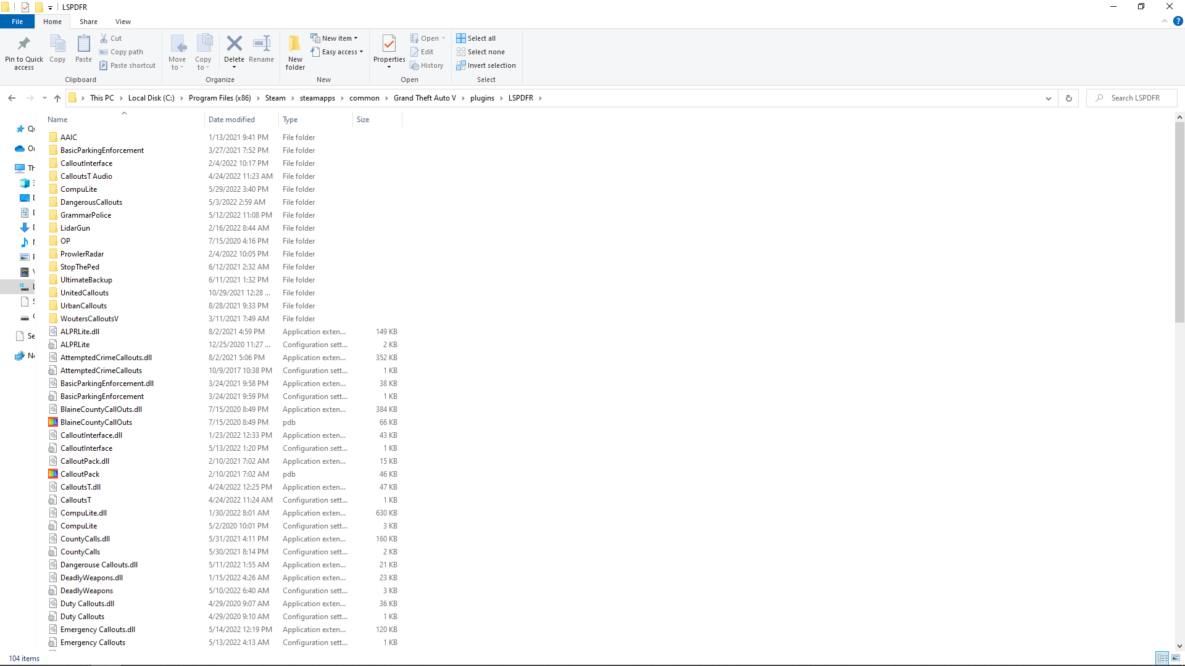Open the View ribbon tab
The width and height of the screenshot is (1185, 666).
(x=123, y=22)
